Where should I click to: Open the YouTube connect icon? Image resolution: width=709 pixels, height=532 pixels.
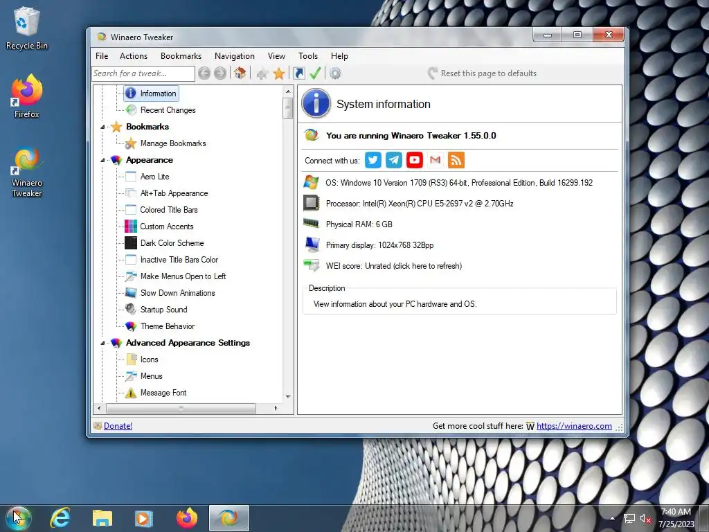[415, 160]
